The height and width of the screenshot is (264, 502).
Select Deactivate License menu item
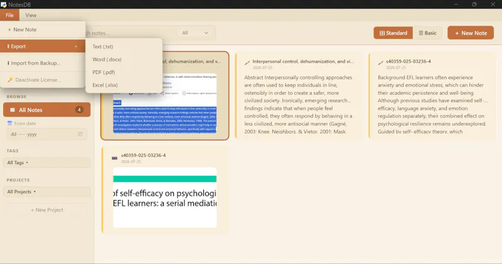click(43, 80)
